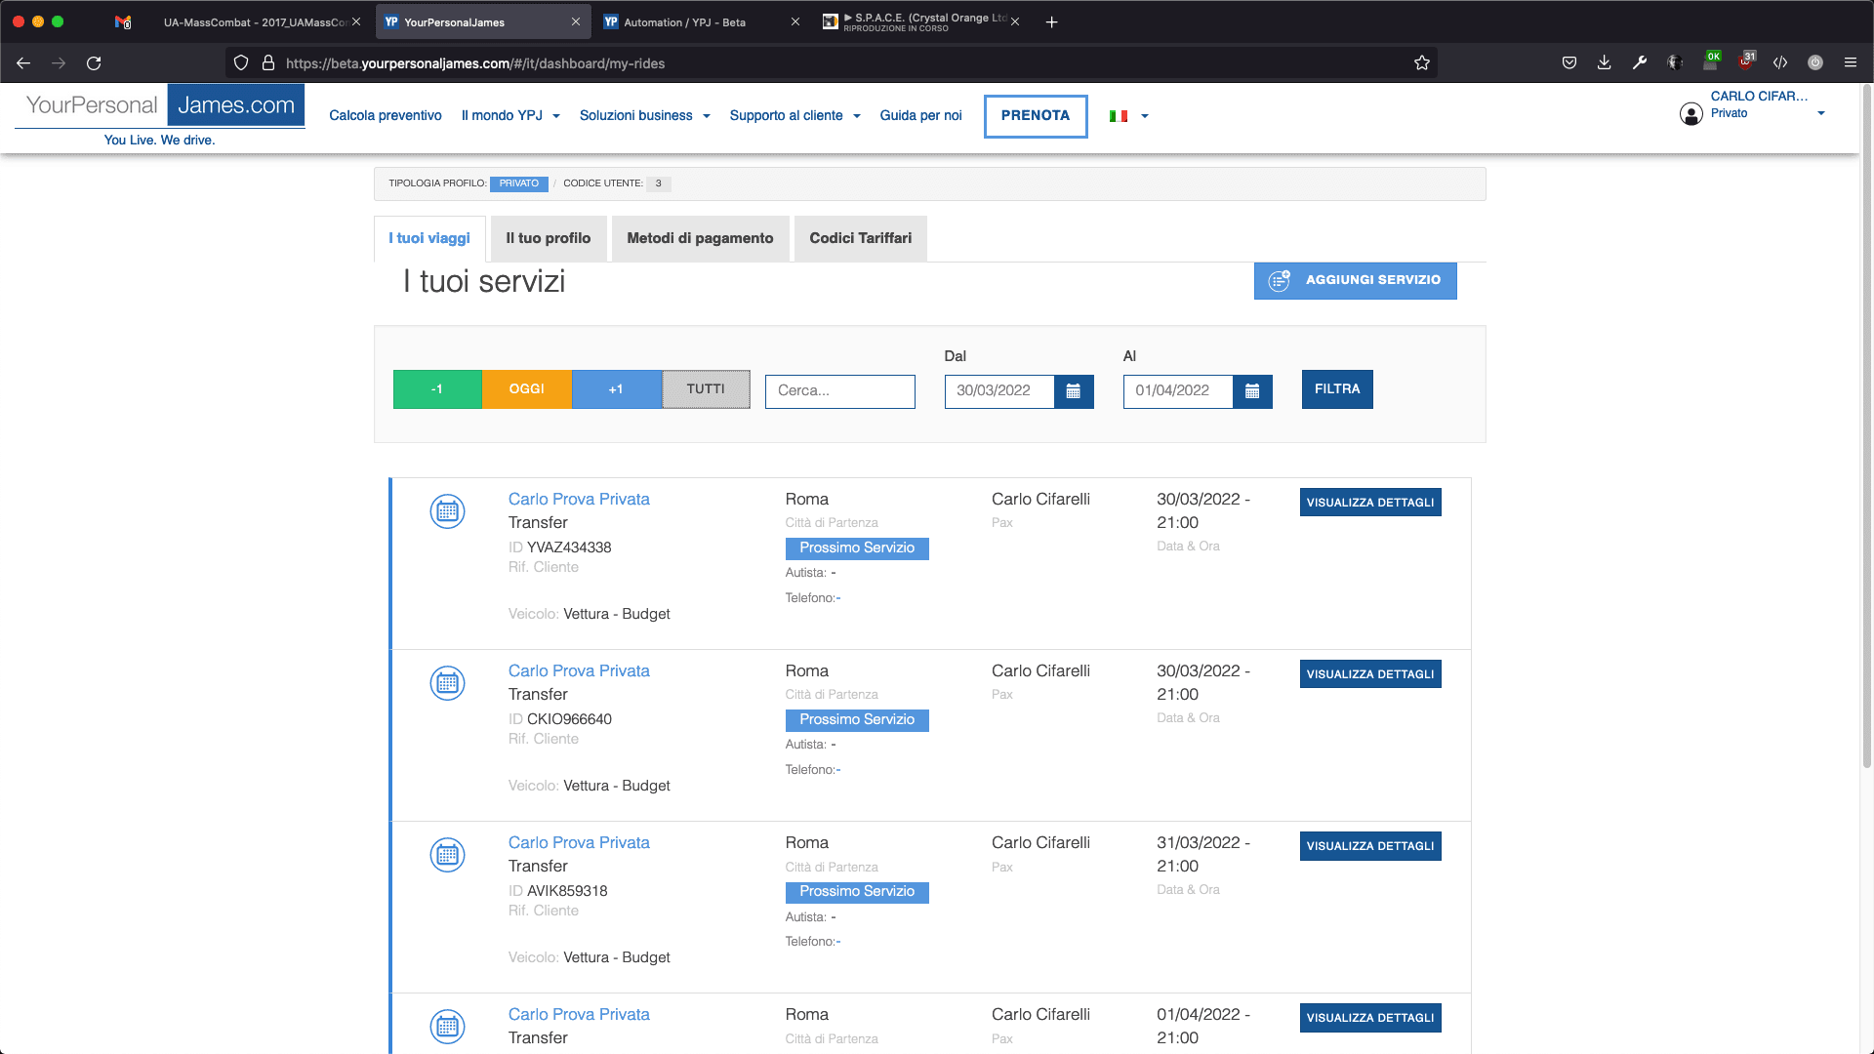Image resolution: width=1874 pixels, height=1054 pixels.
Task: Click Prossimo Servizio badge for YVAZ434338
Action: pyautogui.click(x=857, y=548)
